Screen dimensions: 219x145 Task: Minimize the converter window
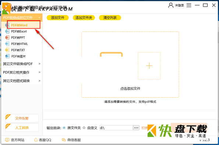pos(197,5)
